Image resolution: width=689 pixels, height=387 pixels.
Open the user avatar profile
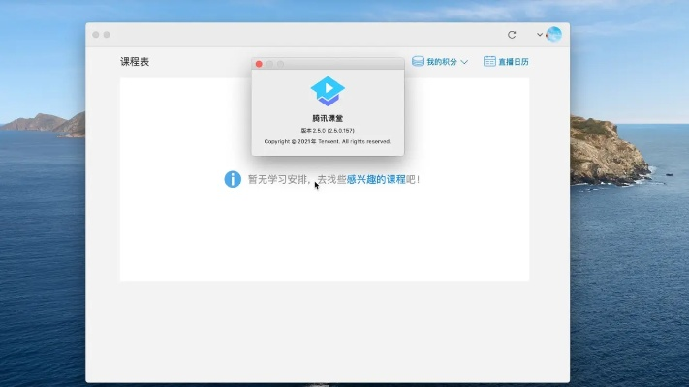point(554,35)
